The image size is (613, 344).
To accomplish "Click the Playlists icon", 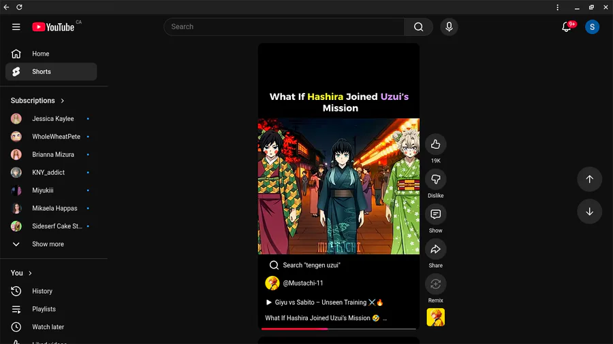I will coord(16,309).
